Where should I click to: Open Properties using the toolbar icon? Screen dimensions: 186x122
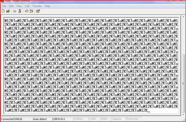click(x=38, y=11)
